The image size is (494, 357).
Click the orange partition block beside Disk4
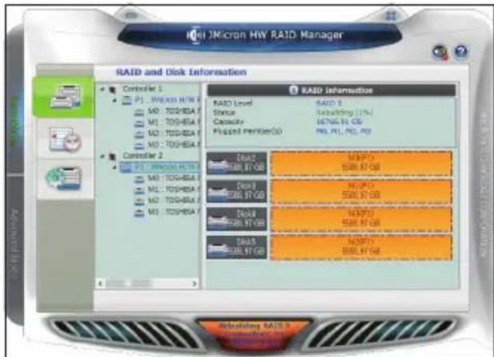[x=361, y=219]
